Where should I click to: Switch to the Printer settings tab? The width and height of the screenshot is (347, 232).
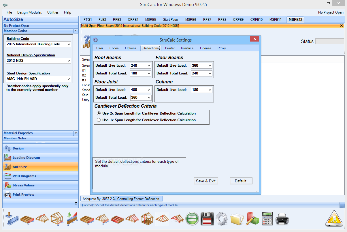tap(170, 48)
